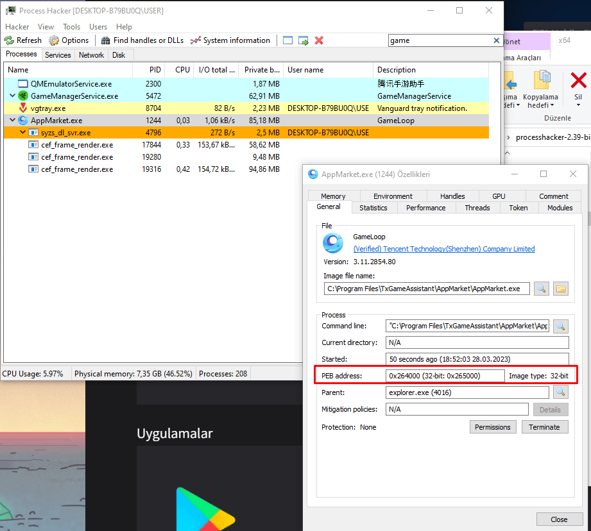Click the find window and thread icon
Image resolution: width=591 pixels, height=531 pixels.
304,40
